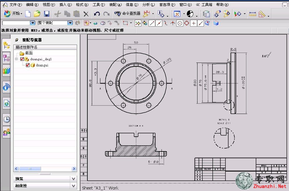Open the Assembly Navigator sidebar tab

pyautogui.click(x=6, y=45)
